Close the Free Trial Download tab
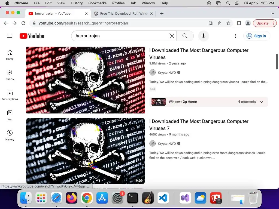 [x=151, y=14]
